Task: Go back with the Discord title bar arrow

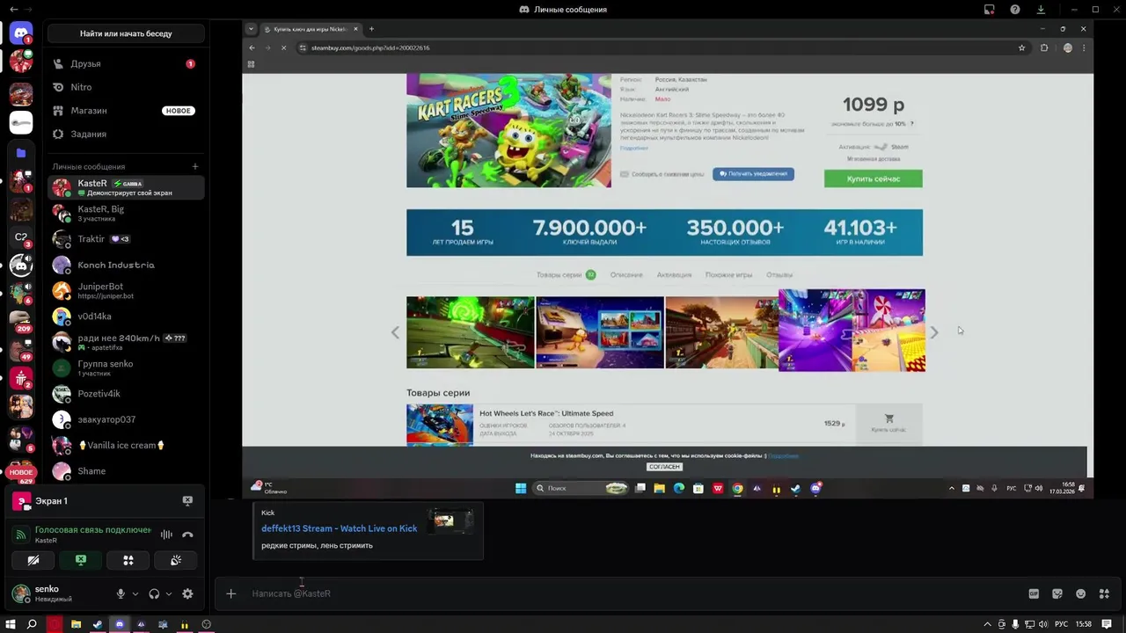Action: [13, 9]
